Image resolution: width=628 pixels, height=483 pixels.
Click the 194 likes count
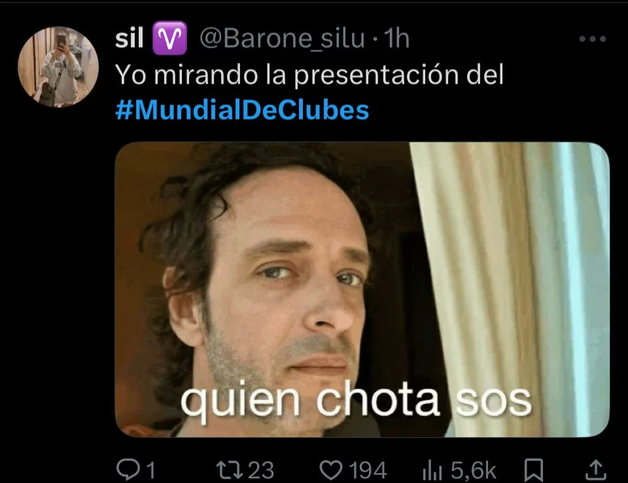(x=368, y=470)
